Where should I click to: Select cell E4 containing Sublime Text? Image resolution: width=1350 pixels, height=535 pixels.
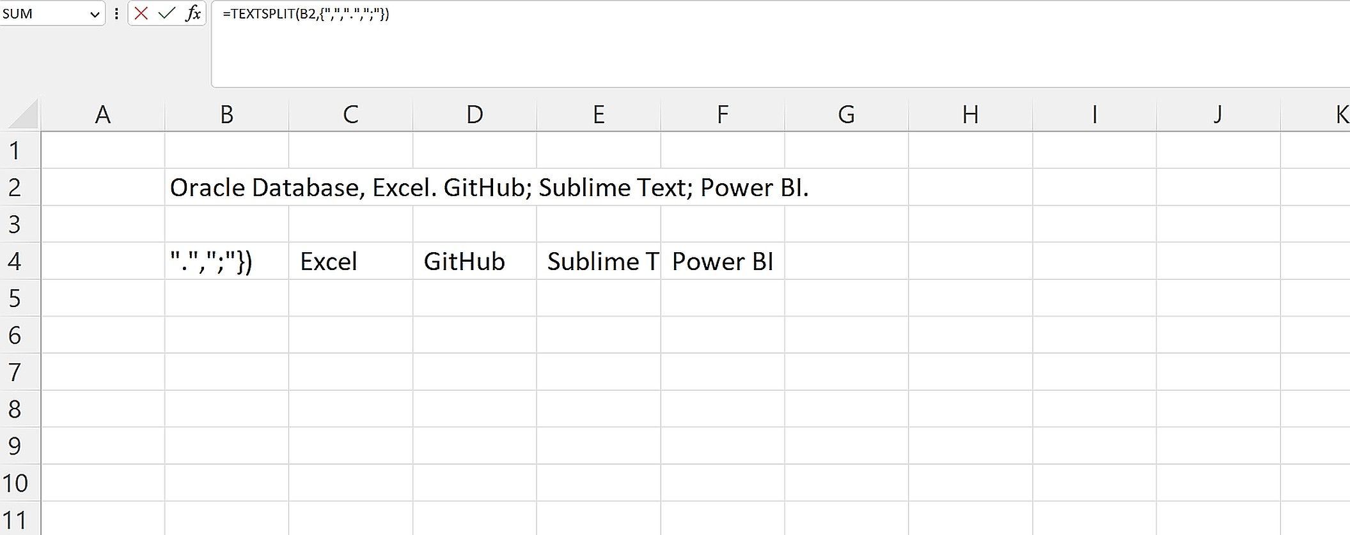tap(599, 260)
